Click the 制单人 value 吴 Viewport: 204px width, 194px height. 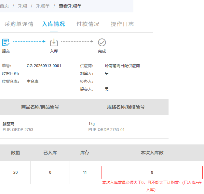(107, 74)
